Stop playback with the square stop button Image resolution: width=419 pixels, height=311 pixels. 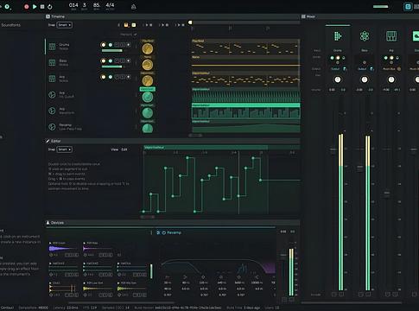pyautogui.click(x=42, y=6)
